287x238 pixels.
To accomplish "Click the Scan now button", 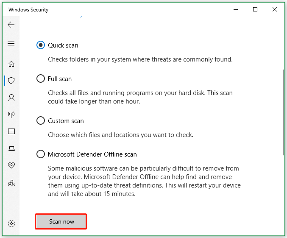I will [61, 221].
